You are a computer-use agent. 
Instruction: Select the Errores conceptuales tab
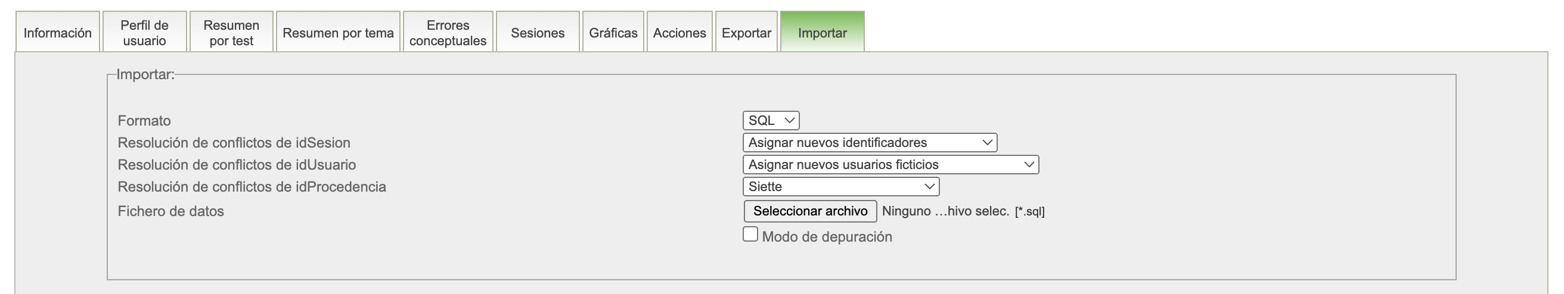[448, 33]
